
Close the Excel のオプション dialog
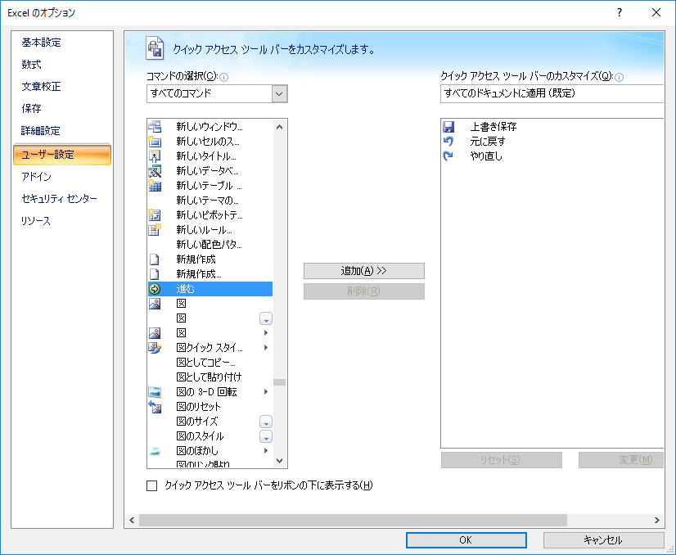coord(656,12)
